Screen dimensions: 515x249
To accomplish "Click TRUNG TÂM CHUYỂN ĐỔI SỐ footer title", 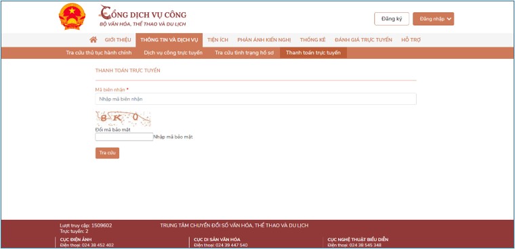I will click(234, 225).
